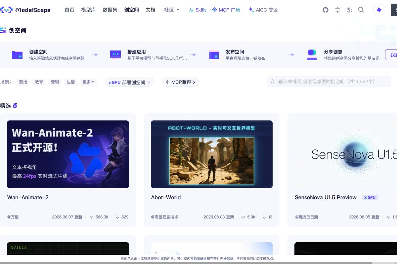Open the Skills link

198,10
